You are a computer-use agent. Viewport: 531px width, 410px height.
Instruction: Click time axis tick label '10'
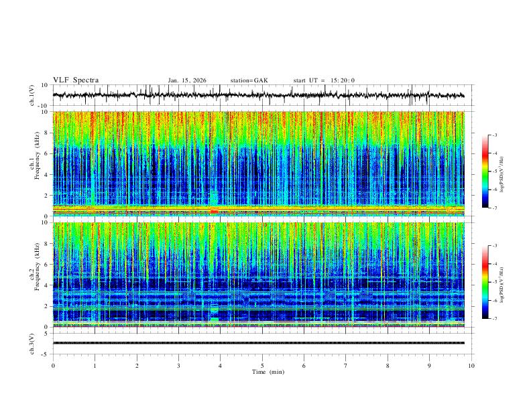pos(471,366)
